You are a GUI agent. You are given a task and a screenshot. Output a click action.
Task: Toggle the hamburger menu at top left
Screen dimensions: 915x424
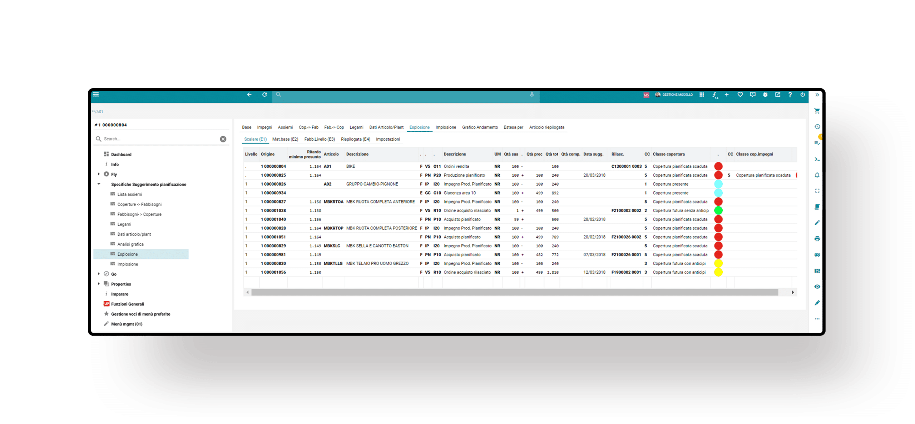[x=96, y=95]
